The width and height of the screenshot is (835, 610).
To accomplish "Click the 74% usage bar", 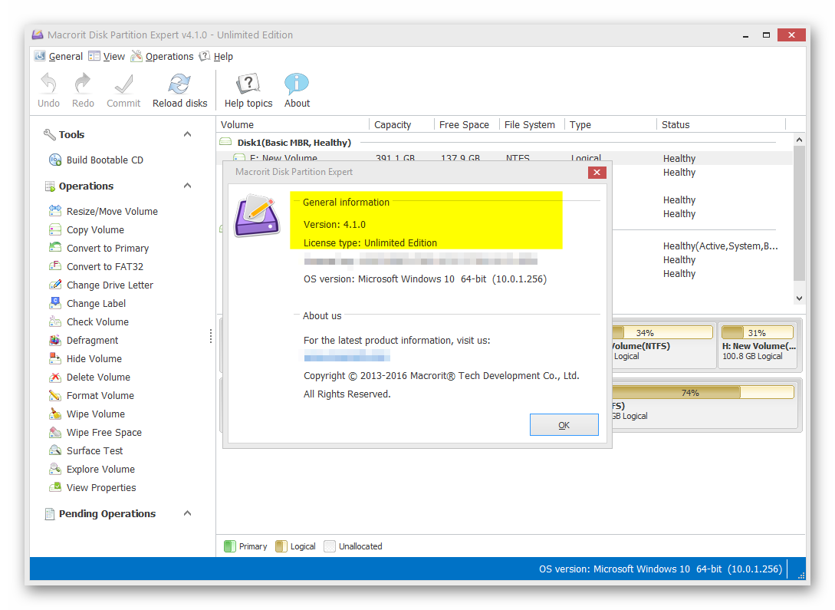I will 703,393.
